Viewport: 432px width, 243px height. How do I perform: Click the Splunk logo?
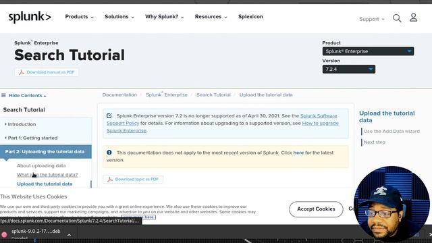pos(30,17)
